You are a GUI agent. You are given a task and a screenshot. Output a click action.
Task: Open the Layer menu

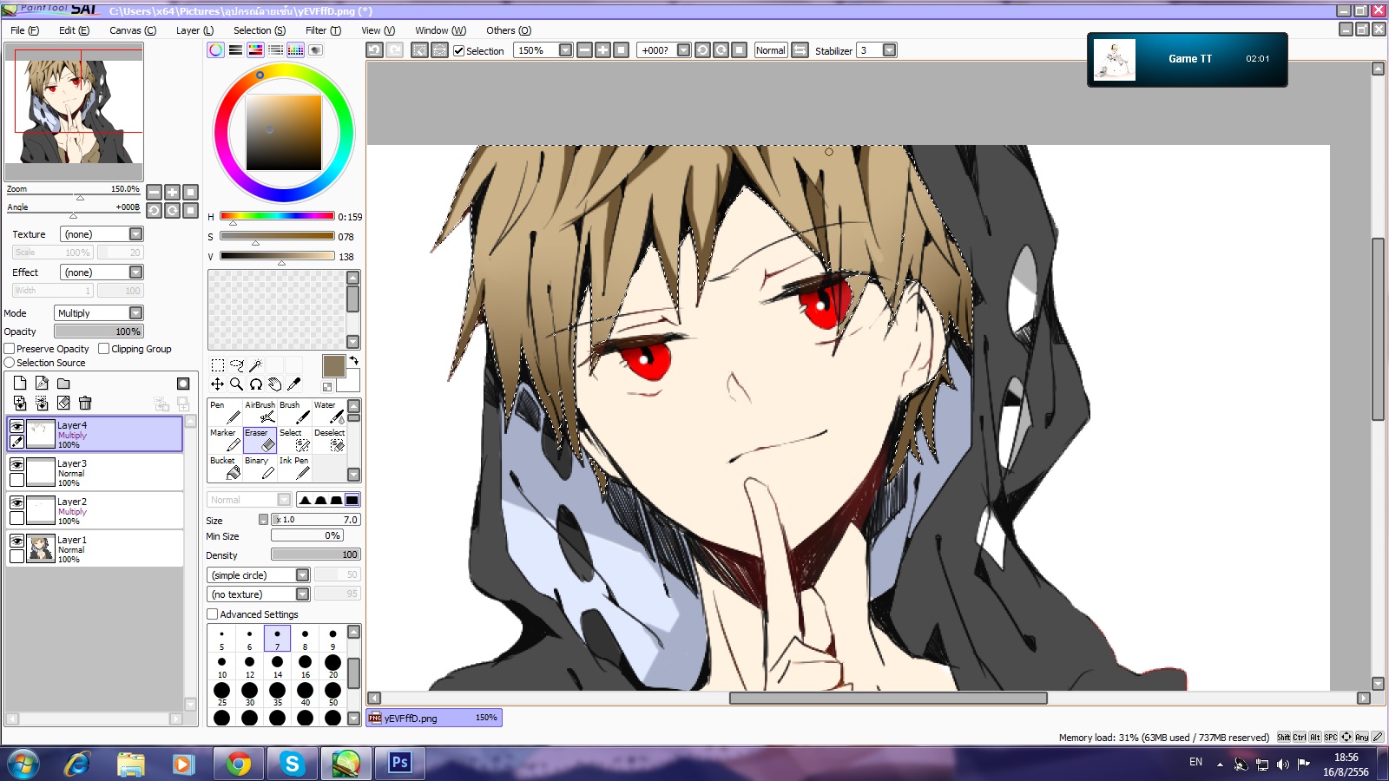pos(194,30)
